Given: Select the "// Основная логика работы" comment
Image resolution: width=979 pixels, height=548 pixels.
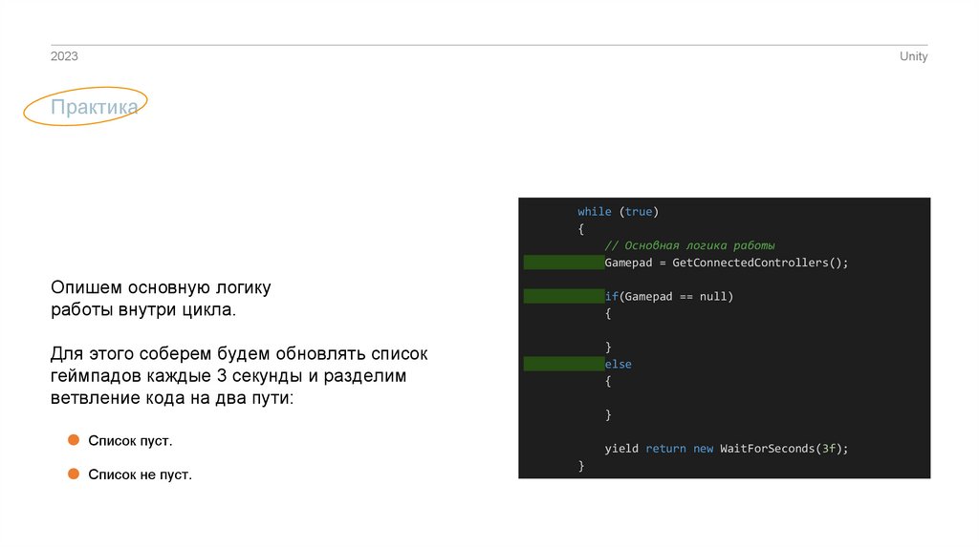Looking at the screenshot, I should (689, 245).
